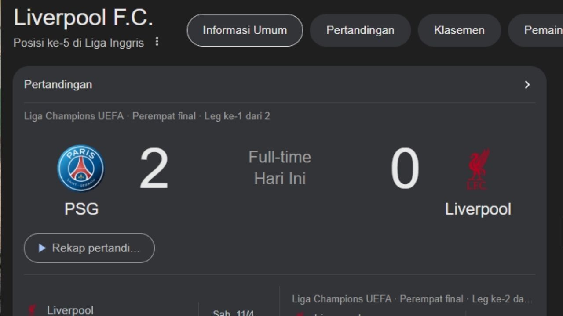Click the PSG club crest
The image size is (563, 316).
[x=81, y=169]
